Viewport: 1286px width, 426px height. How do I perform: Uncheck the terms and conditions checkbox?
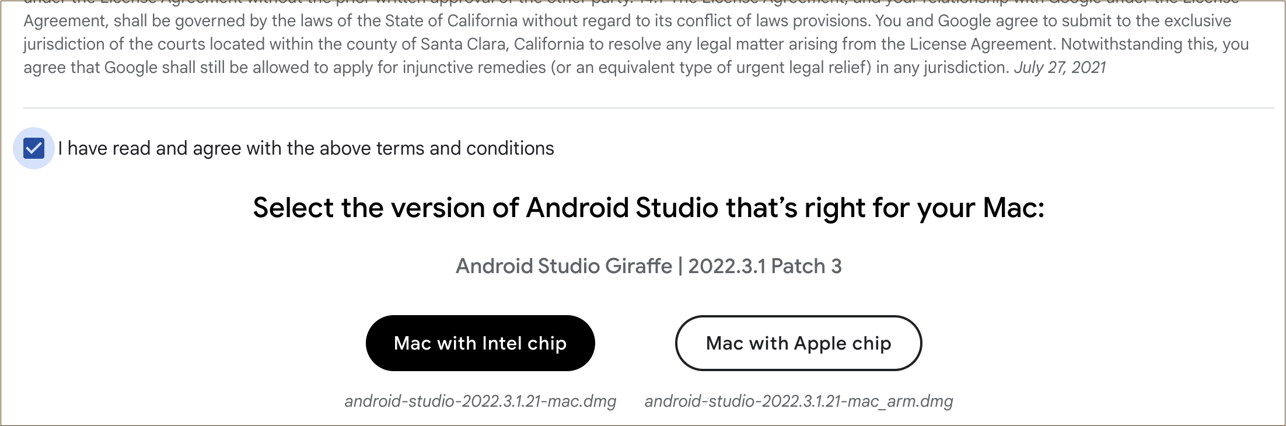(34, 148)
